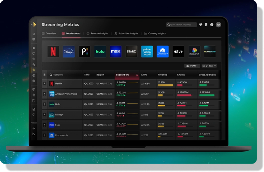Click the Revenue column header
This screenshot has width=264, height=172.
(162, 75)
